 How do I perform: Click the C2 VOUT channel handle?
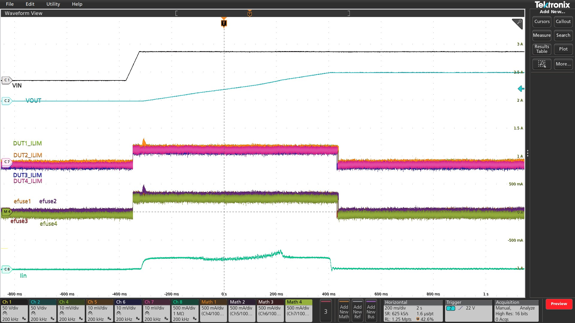7,101
